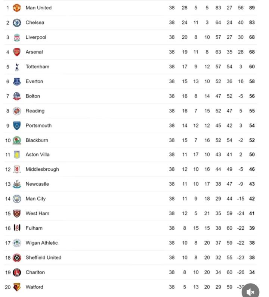Open Middlesbrough team page
269x297 pixels.
click(x=42, y=169)
